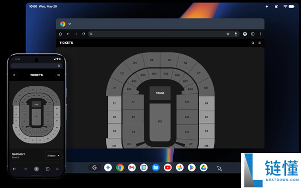Tap the phone seat map thumbnail
Screen dimensions: 301x188
(x=36, y=115)
